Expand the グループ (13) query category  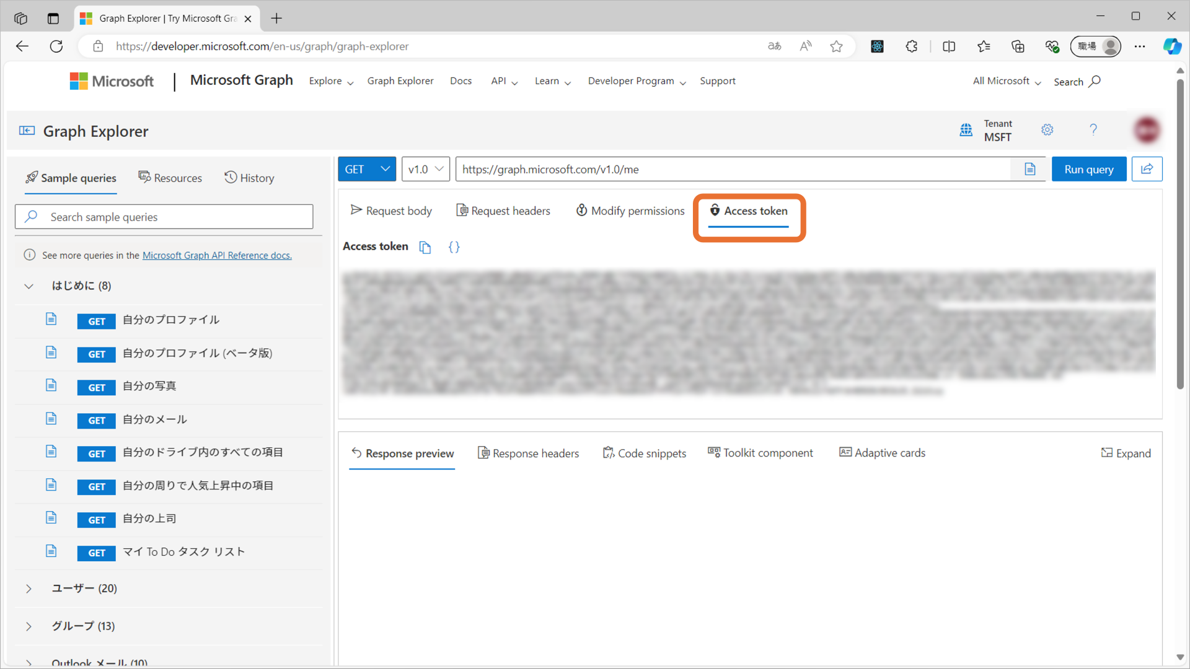point(29,626)
